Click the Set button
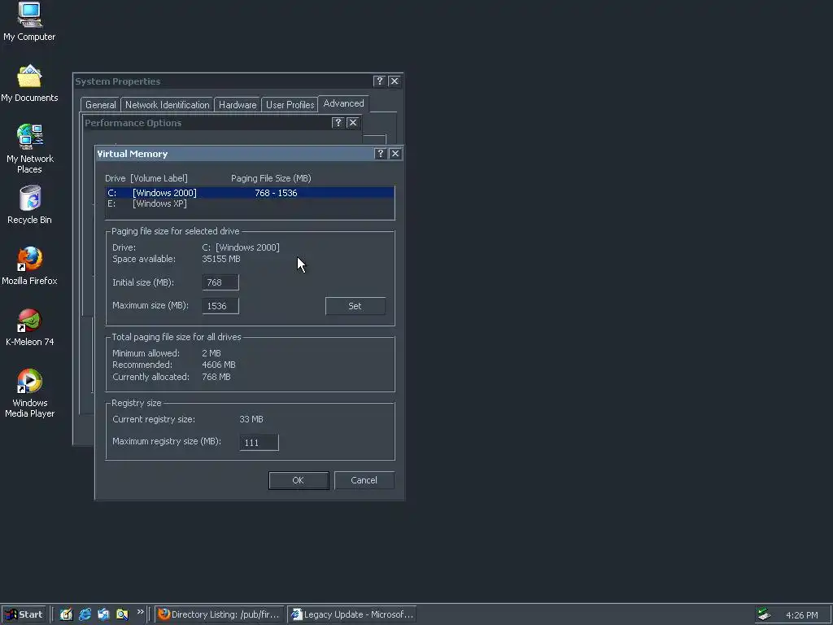Screen dimensions: 833x625 (x=355, y=306)
